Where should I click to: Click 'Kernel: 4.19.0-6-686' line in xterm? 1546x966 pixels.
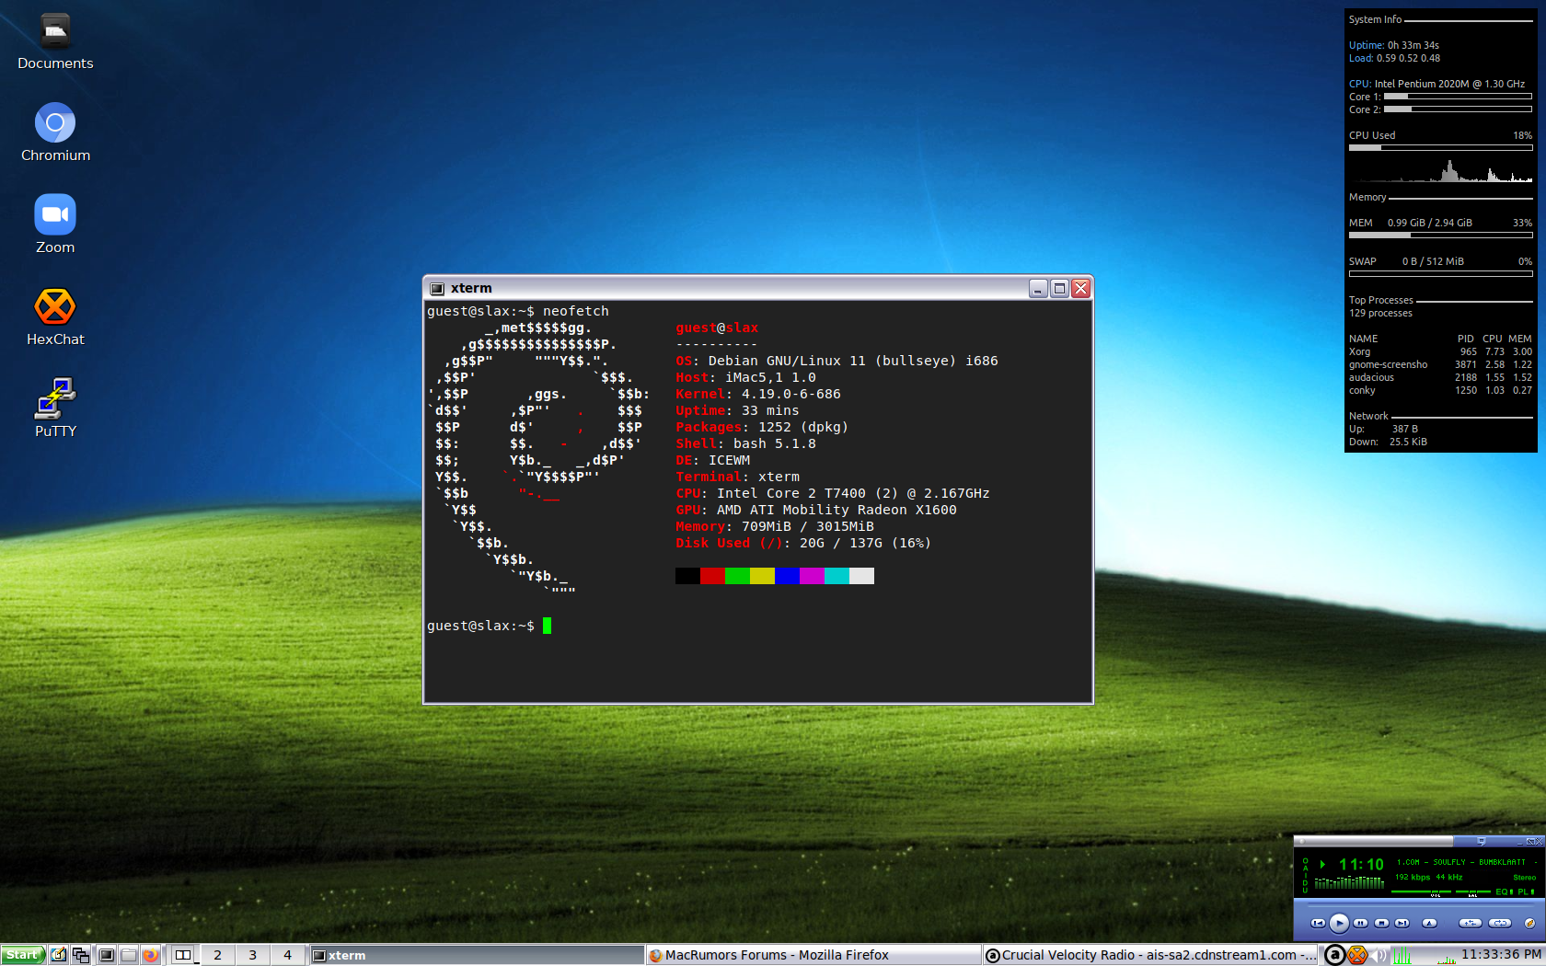click(x=758, y=394)
